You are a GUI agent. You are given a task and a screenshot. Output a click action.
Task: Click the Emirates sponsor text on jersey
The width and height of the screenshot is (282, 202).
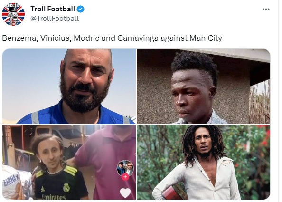pos(54,197)
